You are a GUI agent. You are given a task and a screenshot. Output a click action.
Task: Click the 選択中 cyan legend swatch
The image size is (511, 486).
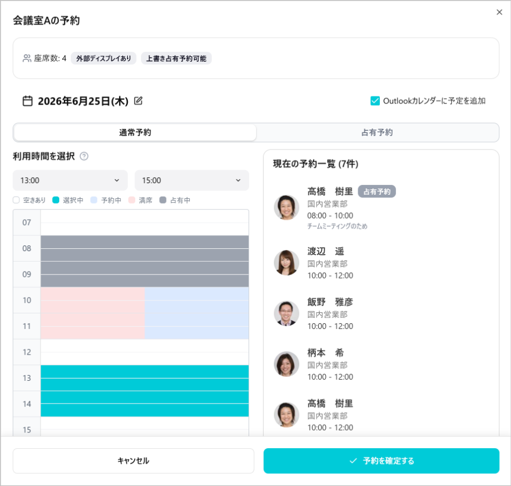tap(56, 200)
